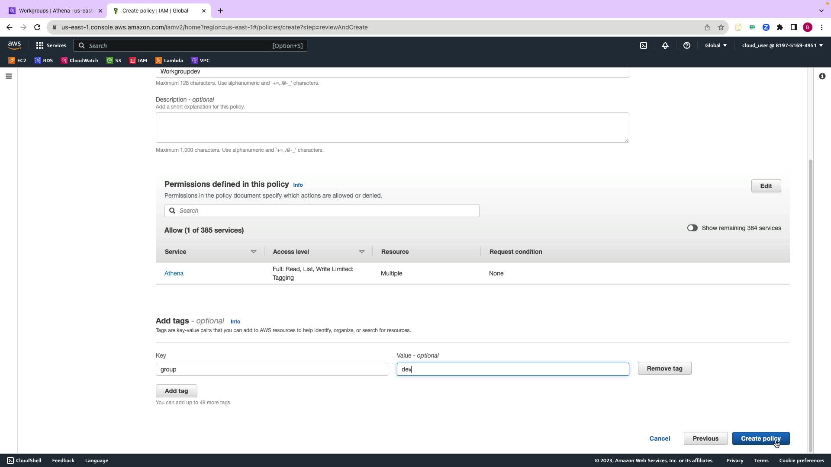Open the cloud_user account dropdown
The image size is (831, 467).
(x=782, y=45)
